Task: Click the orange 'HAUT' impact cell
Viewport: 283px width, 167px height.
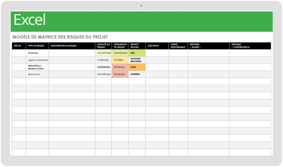Action: tap(137, 67)
